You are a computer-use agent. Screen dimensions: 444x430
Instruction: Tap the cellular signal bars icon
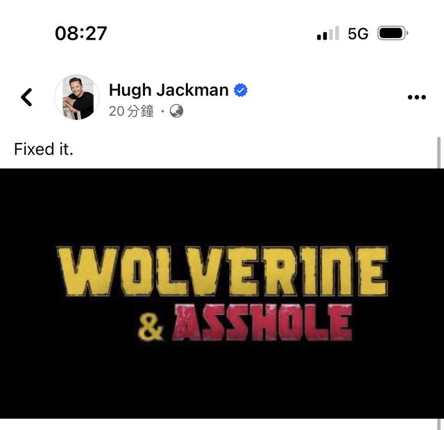[328, 33]
